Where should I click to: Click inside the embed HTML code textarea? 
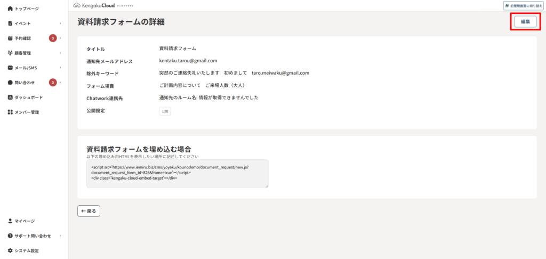177,174
